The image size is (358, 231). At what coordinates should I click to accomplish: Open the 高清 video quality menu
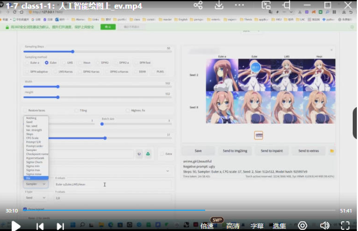click(x=233, y=226)
